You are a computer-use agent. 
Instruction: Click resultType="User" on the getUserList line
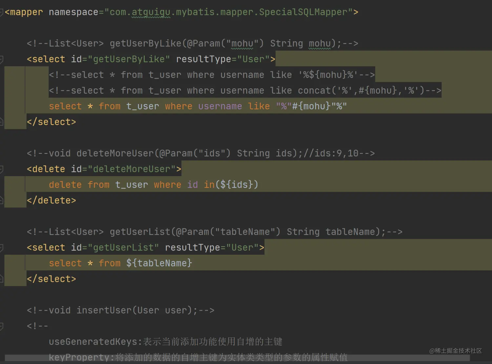tap(212, 248)
